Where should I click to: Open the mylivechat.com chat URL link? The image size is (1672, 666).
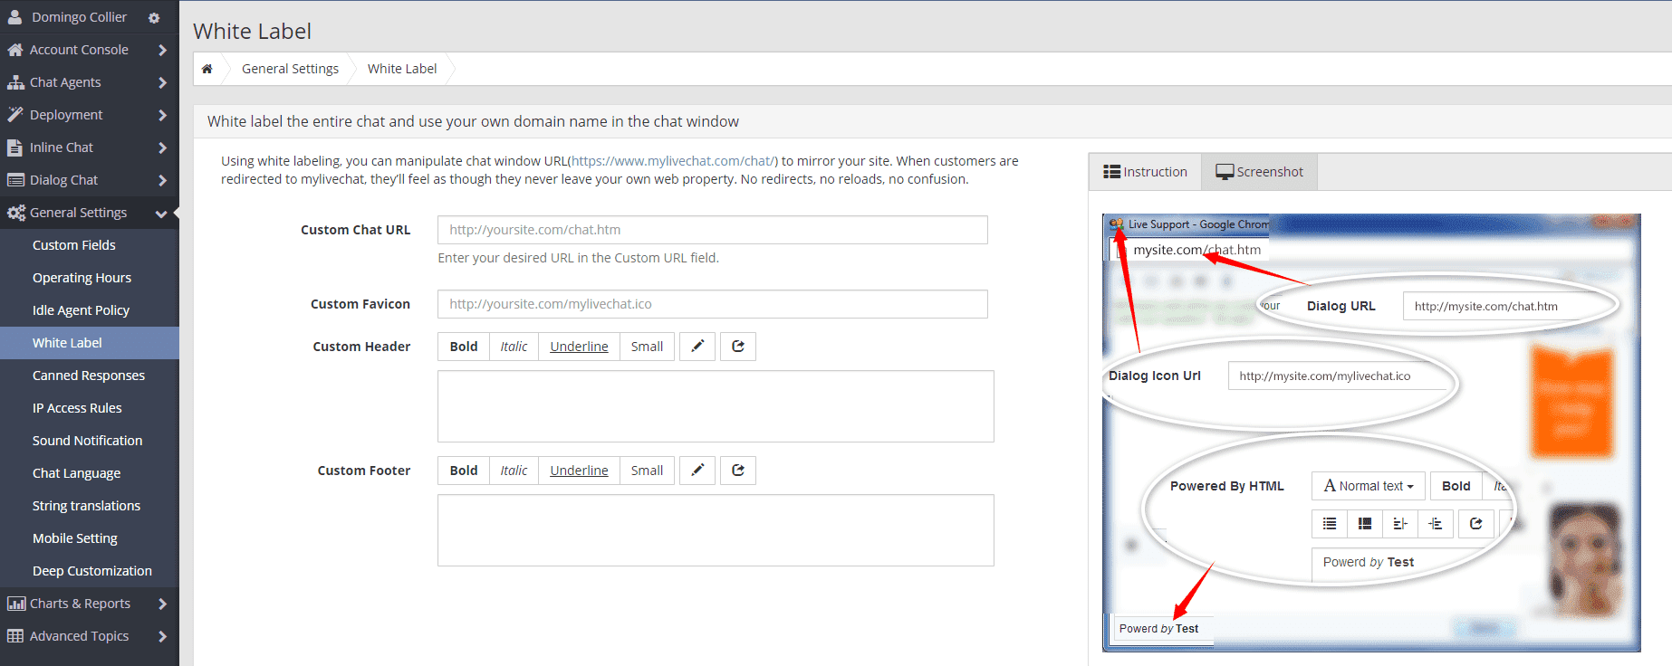coord(673,161)
